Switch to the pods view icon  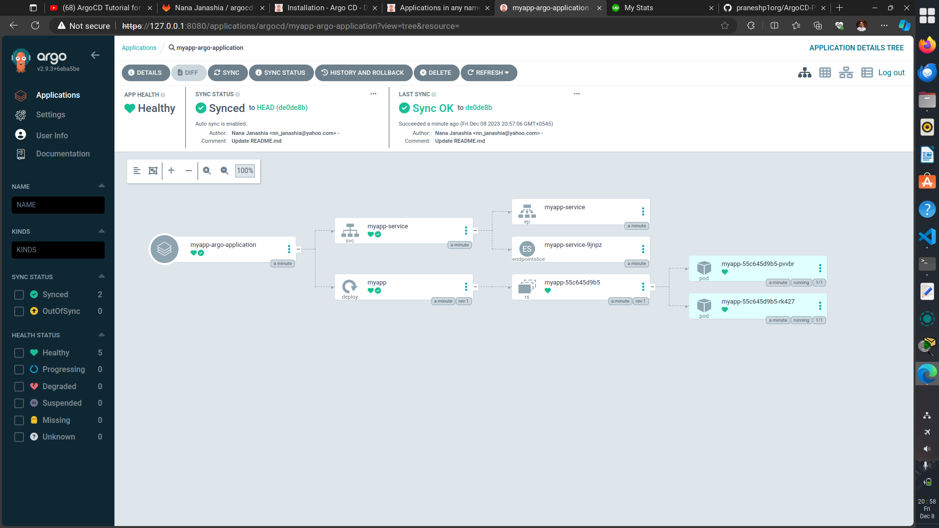[x=825, y=73]
